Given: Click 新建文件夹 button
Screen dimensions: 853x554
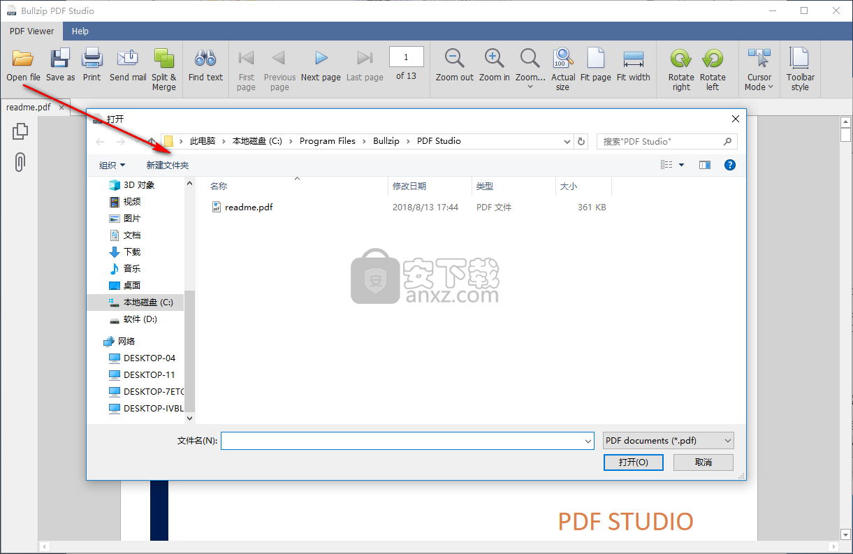Looking at the screenshot, I should 168,165.
